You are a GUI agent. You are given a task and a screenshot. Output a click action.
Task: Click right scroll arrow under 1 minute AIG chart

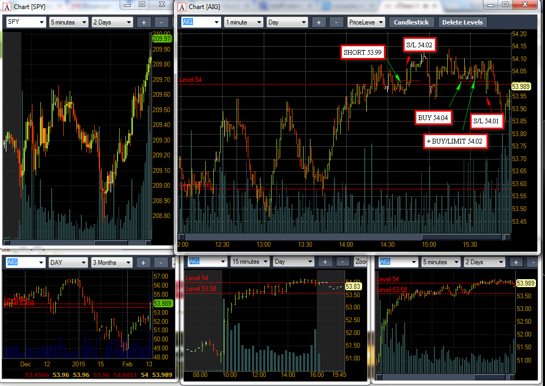(x=507, y=237)
